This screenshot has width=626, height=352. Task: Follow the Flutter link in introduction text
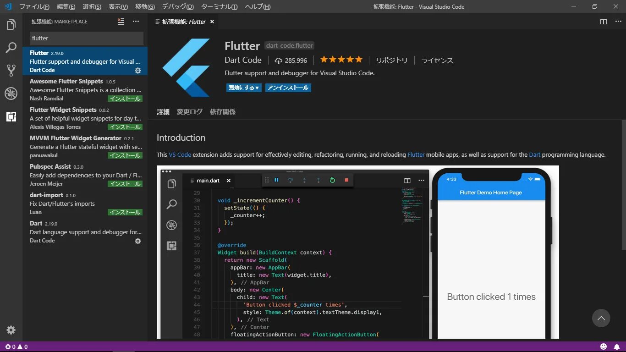416,155
